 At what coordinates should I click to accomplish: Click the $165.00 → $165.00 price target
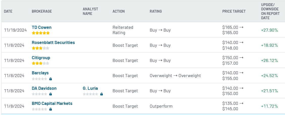233,30
